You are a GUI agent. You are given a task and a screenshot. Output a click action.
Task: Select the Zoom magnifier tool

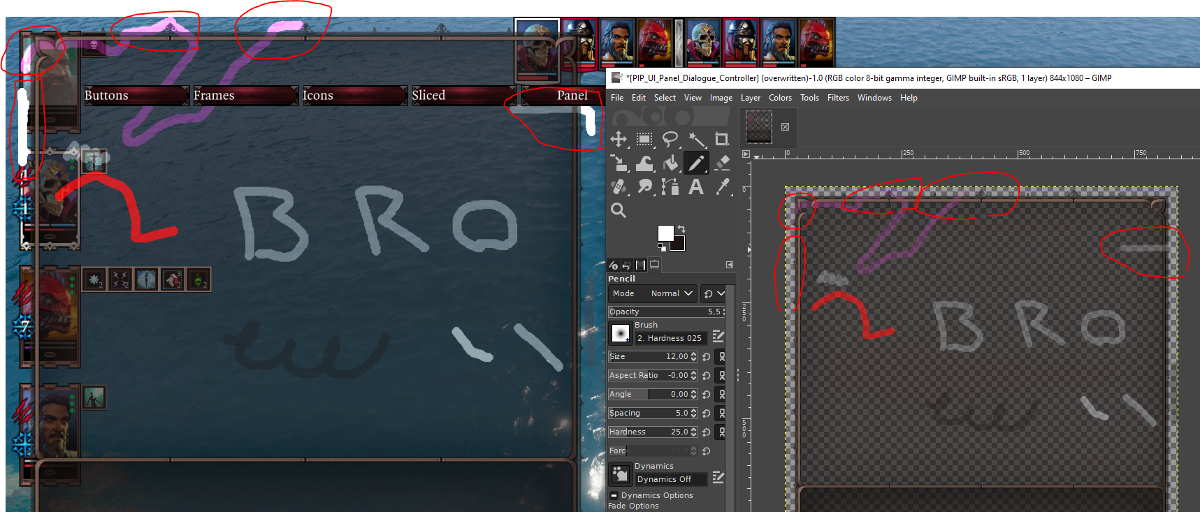(x=619, y=210)
